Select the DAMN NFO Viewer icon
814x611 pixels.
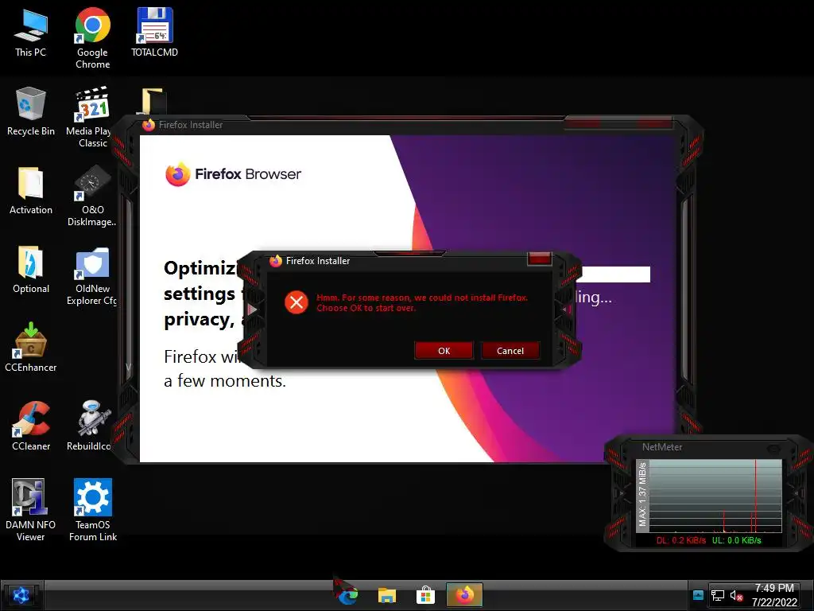(31, 510)
